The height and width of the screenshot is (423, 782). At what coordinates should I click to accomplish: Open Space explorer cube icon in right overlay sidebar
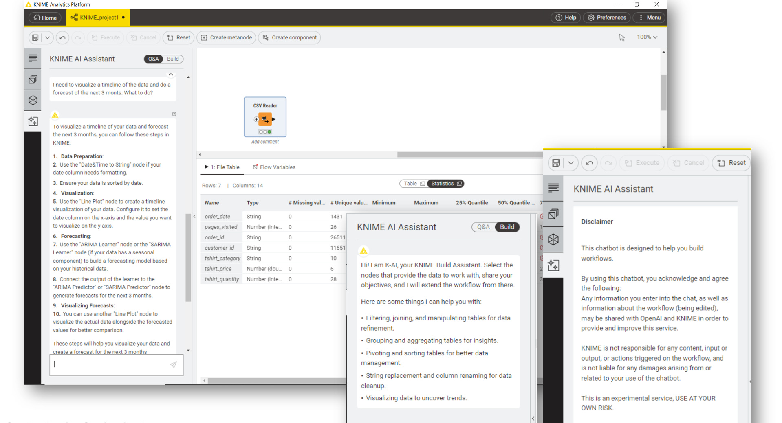coord(553,239)
